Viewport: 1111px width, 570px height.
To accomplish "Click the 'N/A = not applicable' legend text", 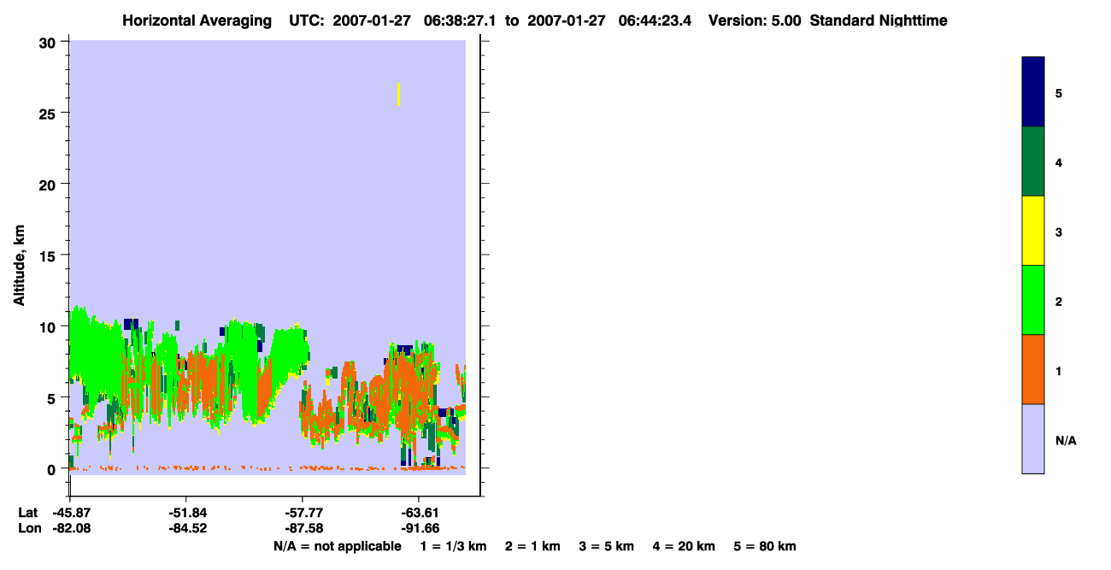I will coord(337,546).
